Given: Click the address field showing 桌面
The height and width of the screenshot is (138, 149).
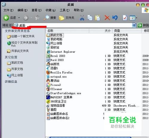Looking at the screenshot, I should click(73, 25).
